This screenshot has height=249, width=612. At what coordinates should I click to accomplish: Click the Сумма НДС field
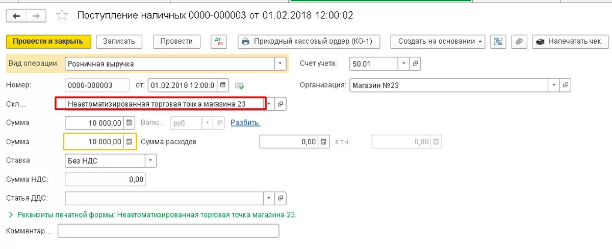(x=106, y=179)
